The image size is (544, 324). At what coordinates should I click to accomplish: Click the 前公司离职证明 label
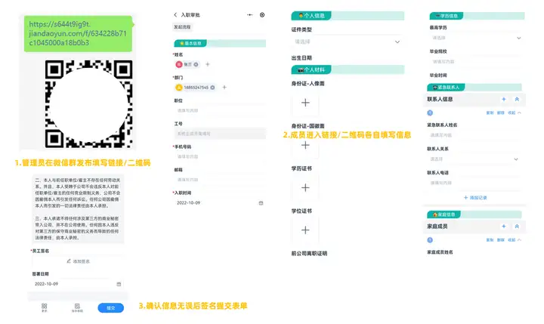click(309, 254)
